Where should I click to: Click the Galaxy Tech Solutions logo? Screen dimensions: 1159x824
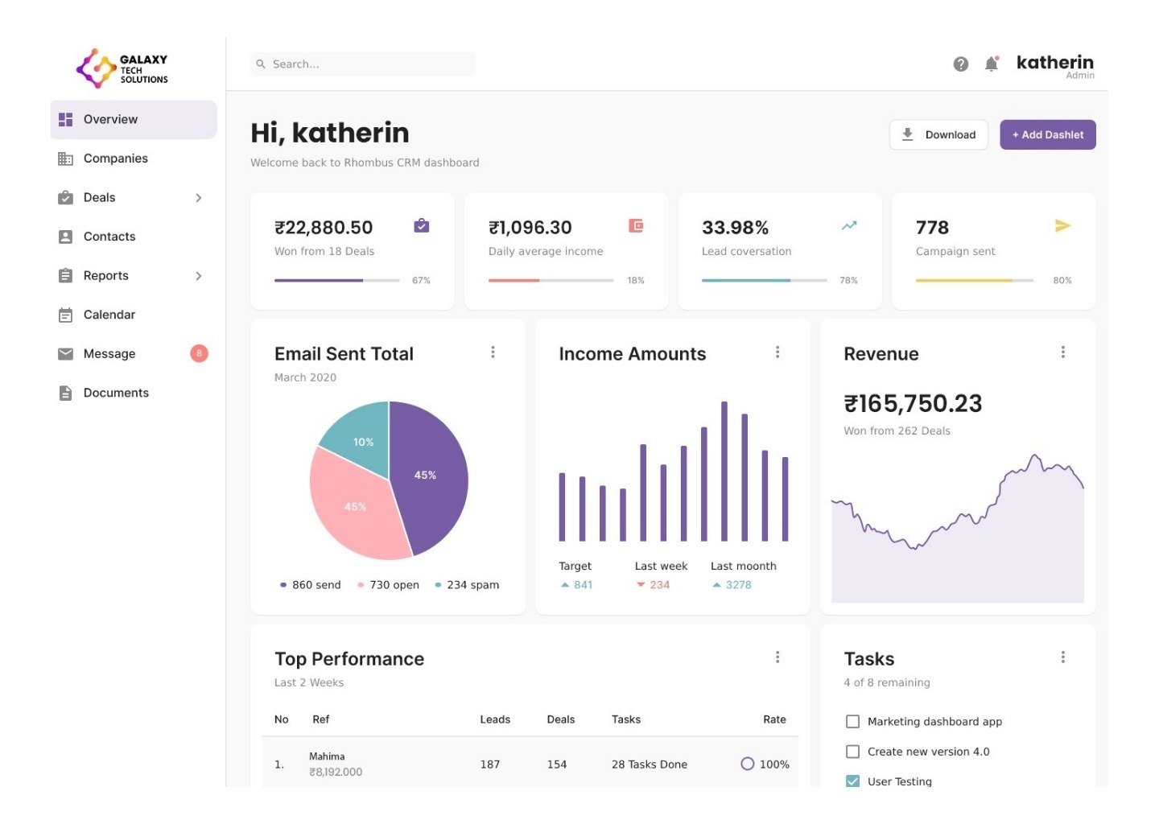click(122, 68)
